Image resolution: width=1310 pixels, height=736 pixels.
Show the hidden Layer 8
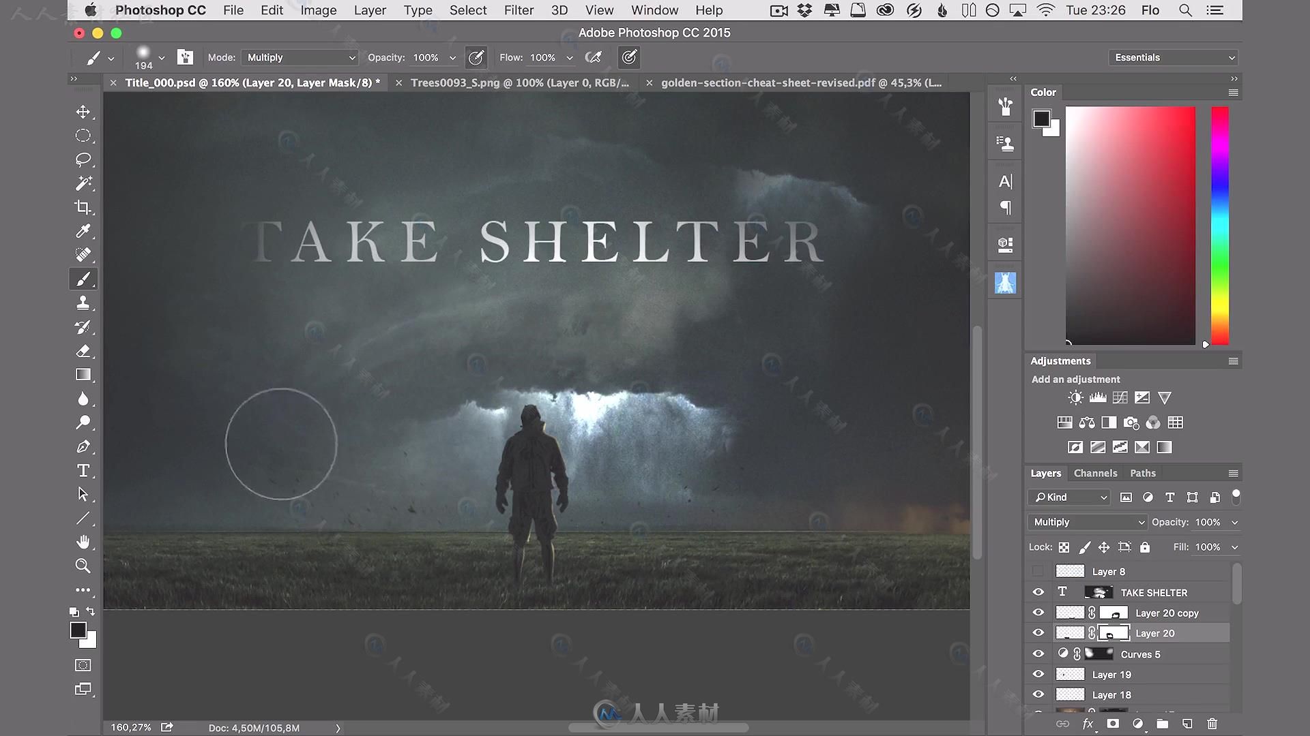tap(1038, 571)
